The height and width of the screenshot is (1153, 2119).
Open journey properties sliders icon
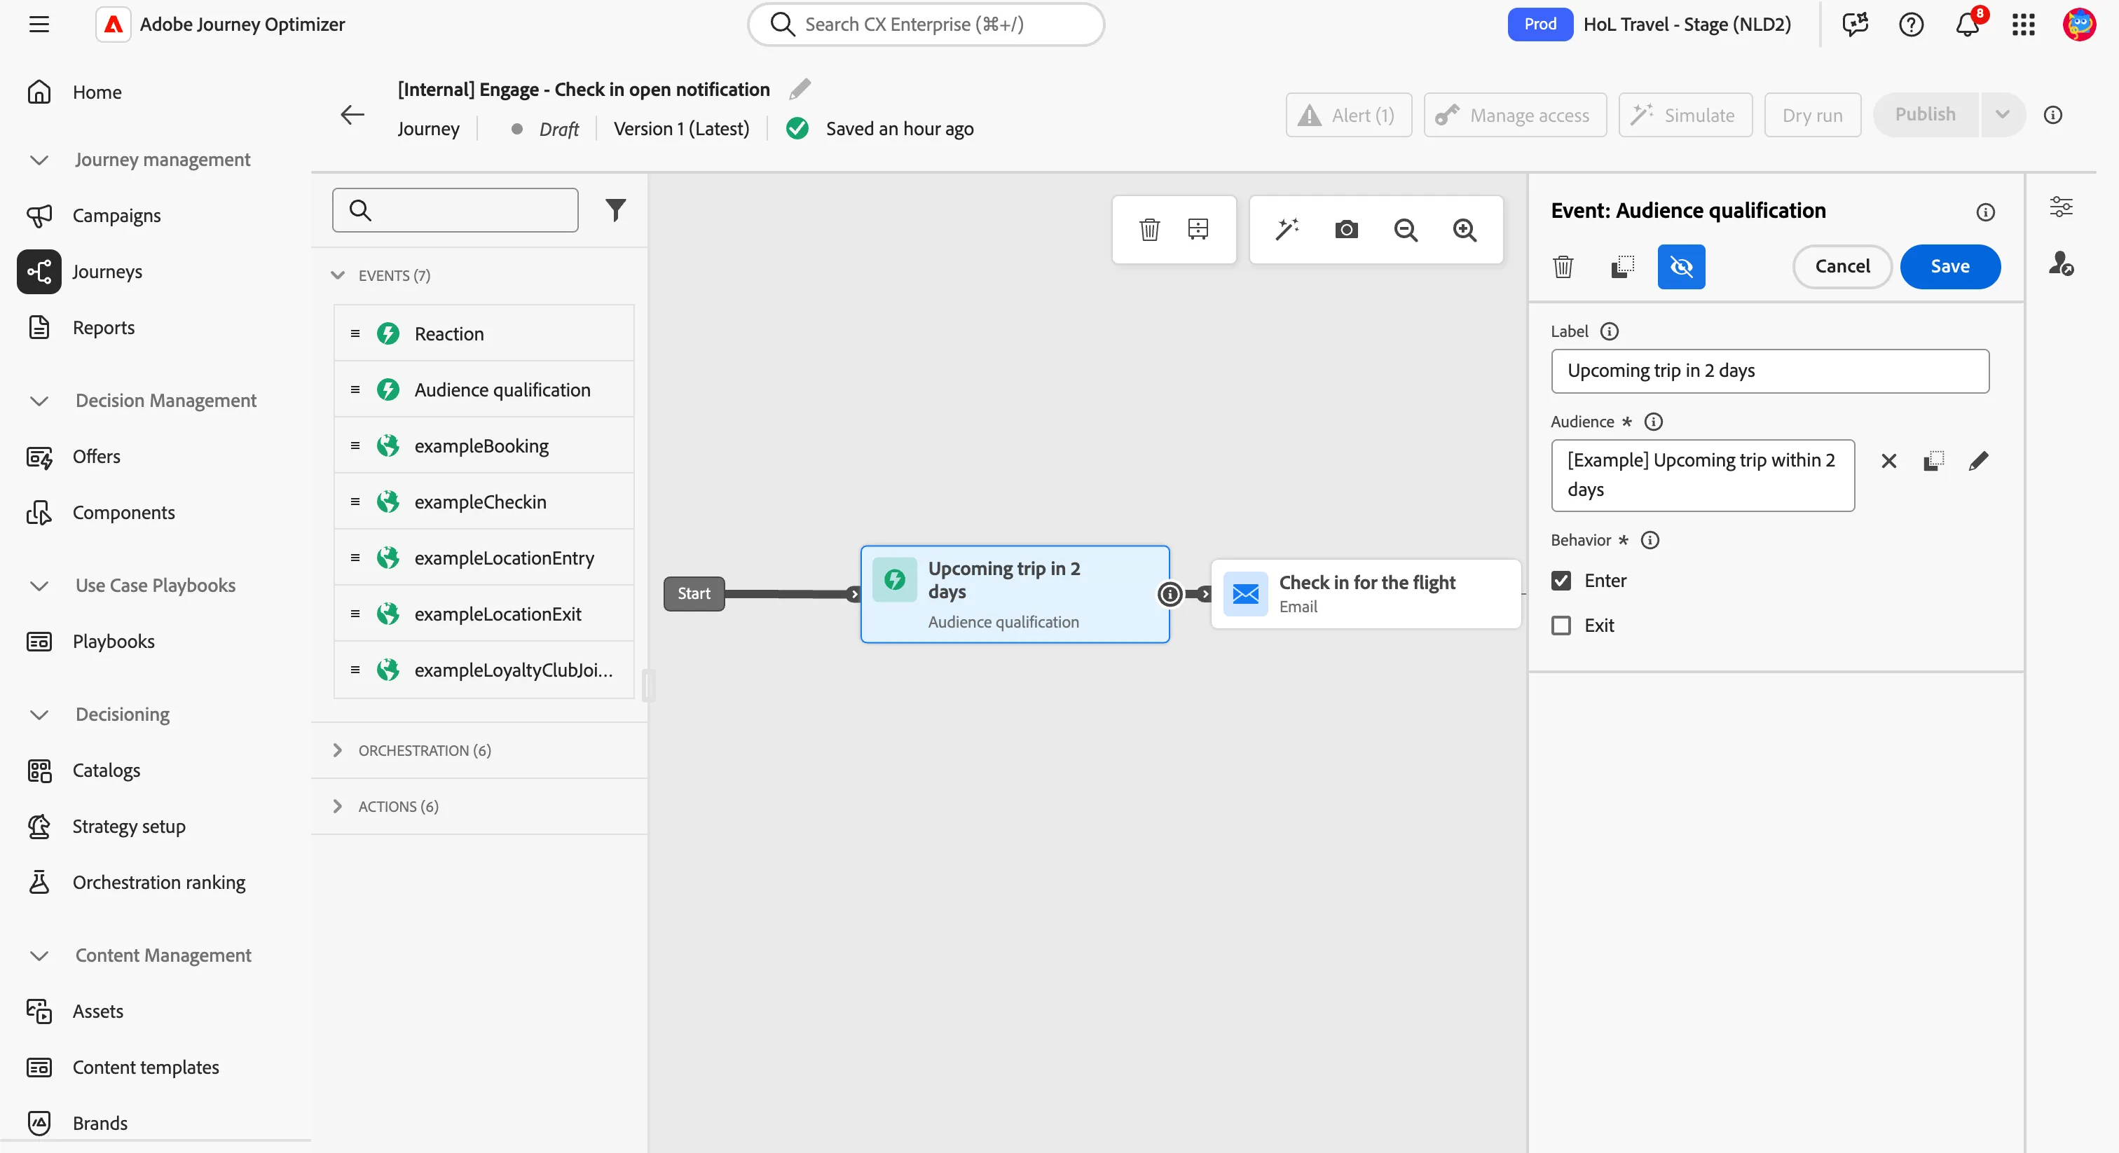coord(2061,207)
